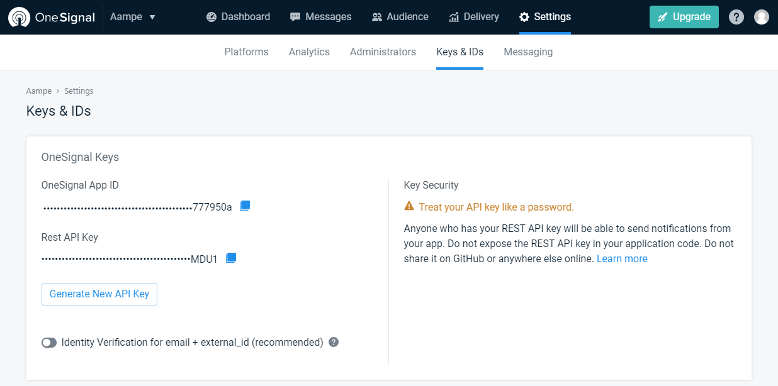
Task: Click Generate New API Key
Action: 99,294
